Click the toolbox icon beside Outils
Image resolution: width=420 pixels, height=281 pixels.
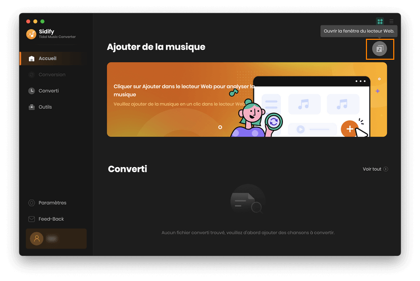tap(31, 107)
